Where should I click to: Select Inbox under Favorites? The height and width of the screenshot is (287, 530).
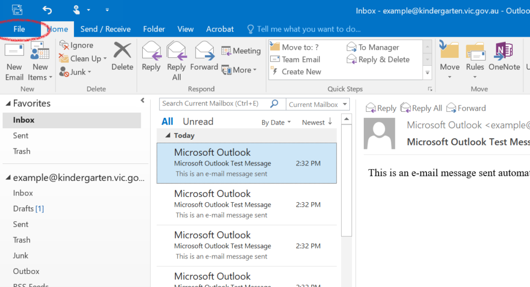pos(71,120)
